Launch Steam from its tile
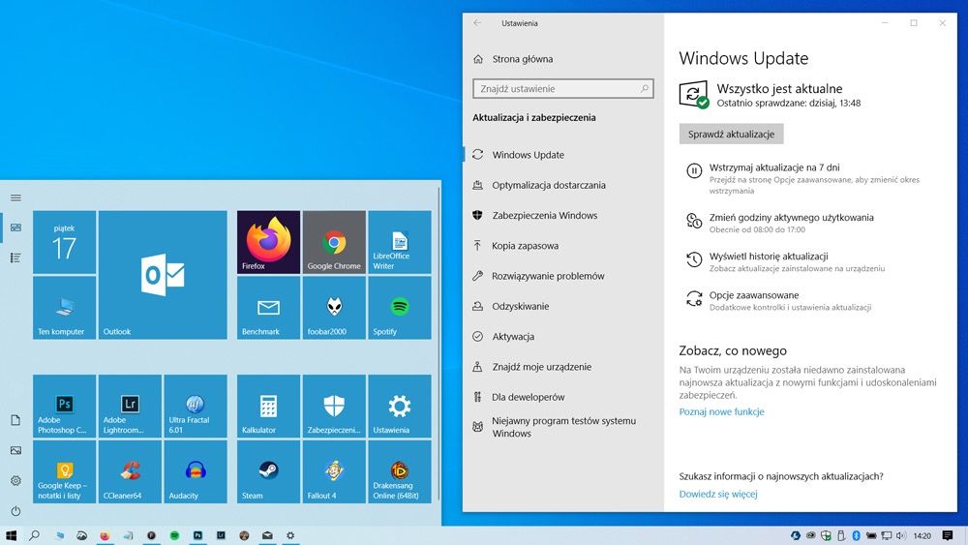 (x=268, y=471)
